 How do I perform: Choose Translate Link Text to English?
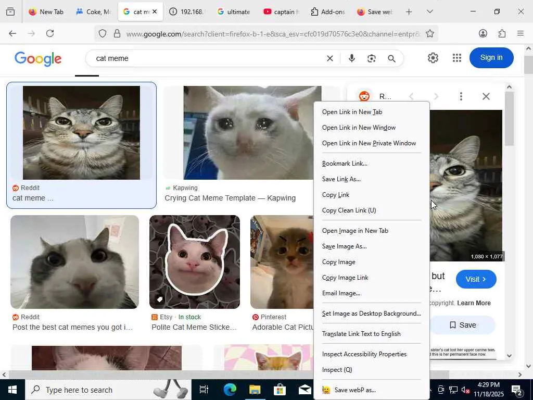point(372,334)
